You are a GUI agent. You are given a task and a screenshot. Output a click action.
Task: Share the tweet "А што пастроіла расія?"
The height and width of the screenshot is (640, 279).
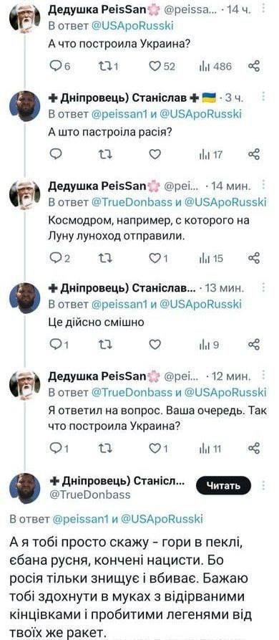pos(254,154)
